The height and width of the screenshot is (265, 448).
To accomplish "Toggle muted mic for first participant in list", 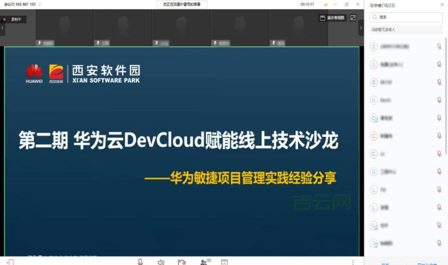I will pos(439,47).
